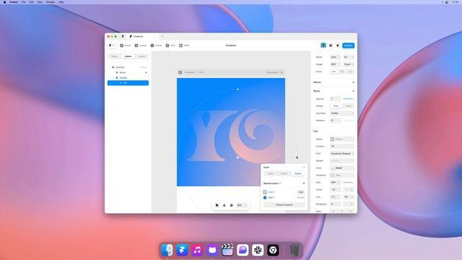Click the Width value field
462x260 pixels.
(x=335, y=57)
